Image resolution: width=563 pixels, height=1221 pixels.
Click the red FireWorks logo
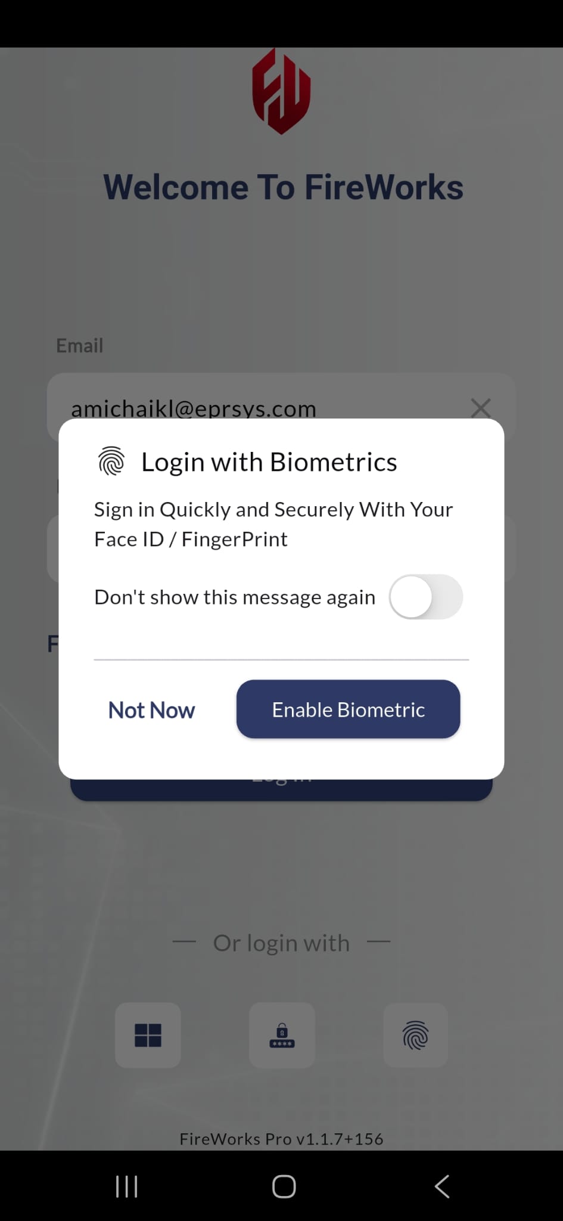[281, 91]
